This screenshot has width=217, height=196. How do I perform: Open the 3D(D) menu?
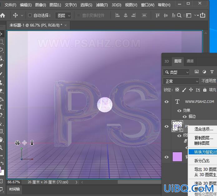(116, 5)
